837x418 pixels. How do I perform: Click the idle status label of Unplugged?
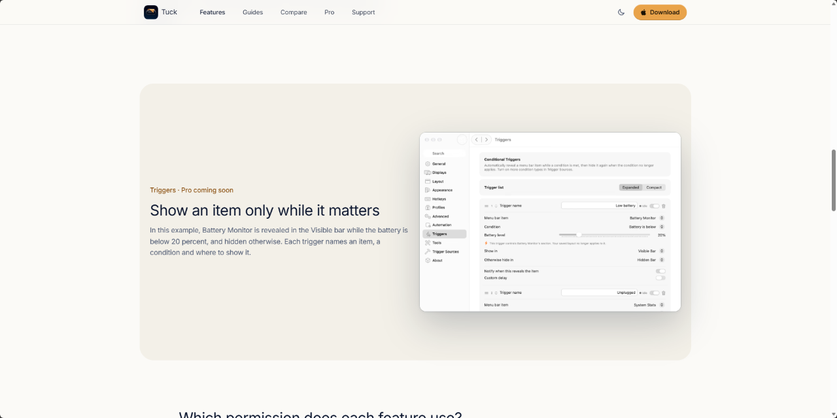click(643, 293)
